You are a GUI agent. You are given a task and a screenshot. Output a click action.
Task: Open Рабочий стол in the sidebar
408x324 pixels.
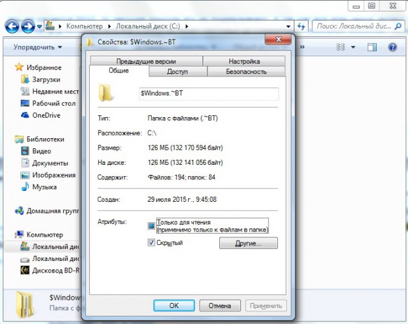pyautogui.click(x=54, y=103)
